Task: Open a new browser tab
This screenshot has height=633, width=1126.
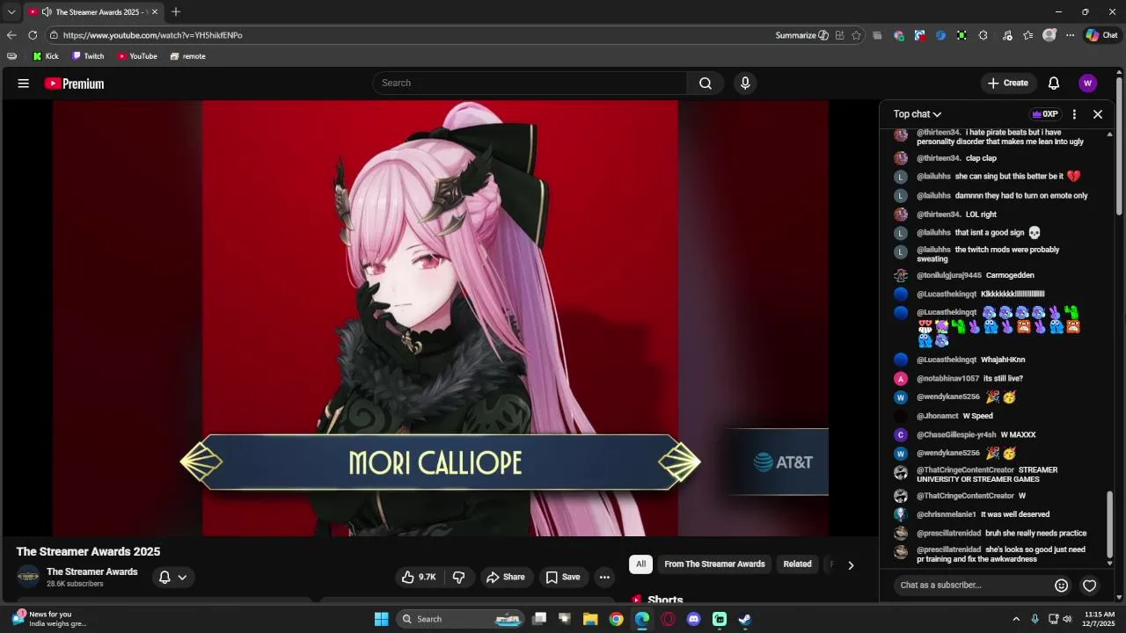Action: click(x=176, y=11)
